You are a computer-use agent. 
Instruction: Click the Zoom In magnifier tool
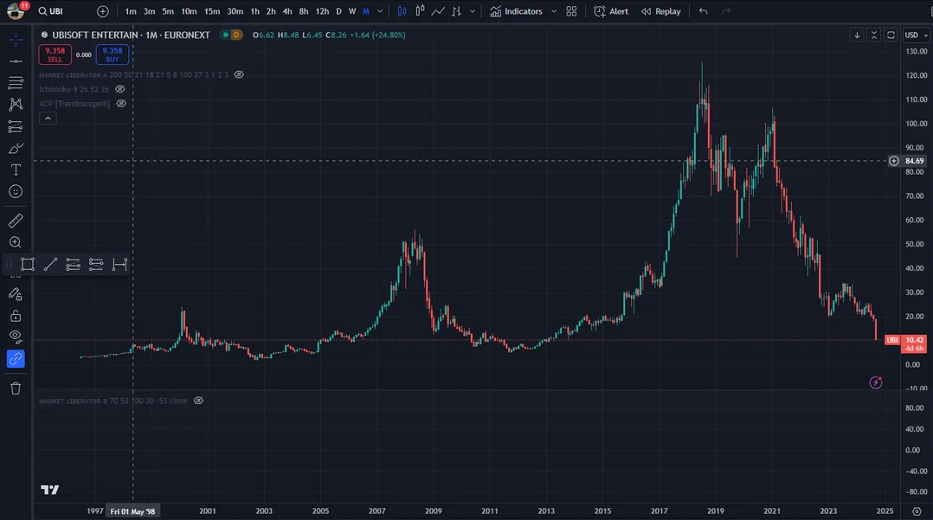[x=16, y=243]
